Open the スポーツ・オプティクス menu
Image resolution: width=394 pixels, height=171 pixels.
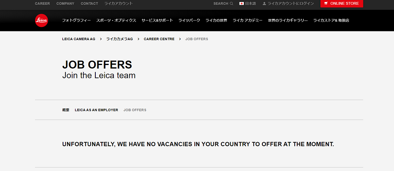[116, 20]
